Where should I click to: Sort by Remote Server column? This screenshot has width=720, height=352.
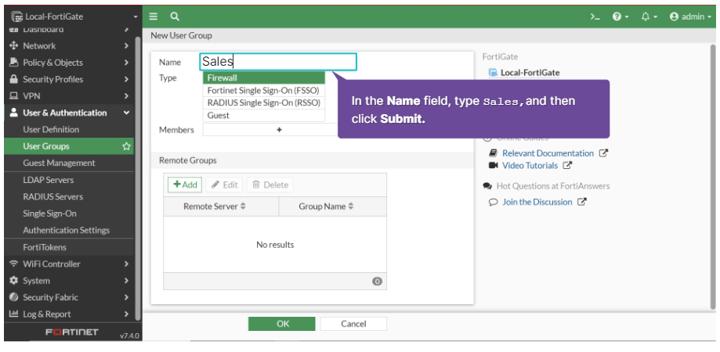[x=221, y=207]
